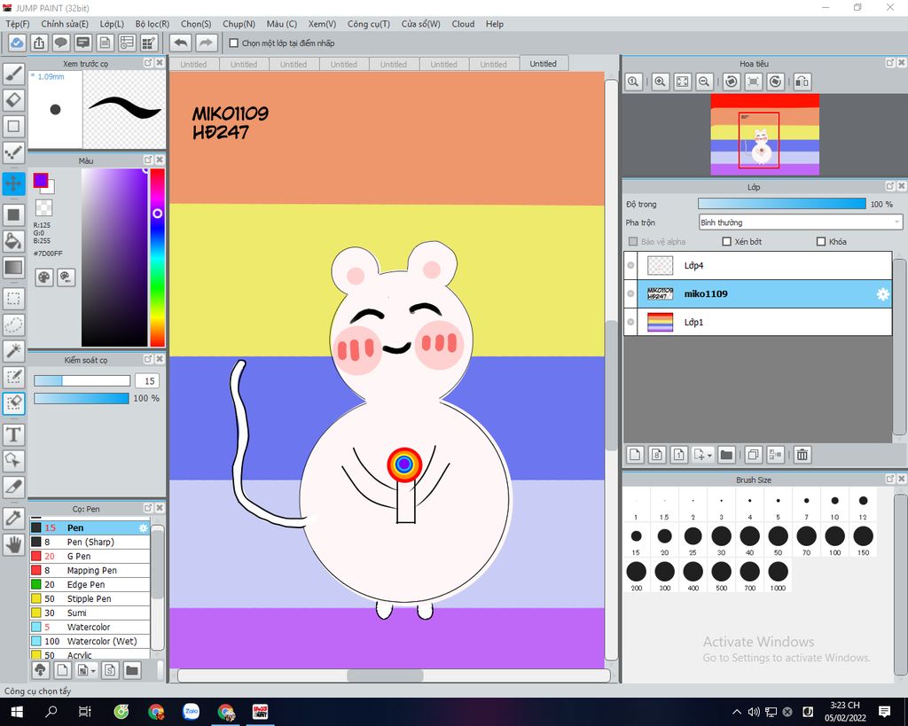The width and height of the screenshot is (908, 726).
Task: Select the 'Pen (Sharp)' brush
Action: 90,542
